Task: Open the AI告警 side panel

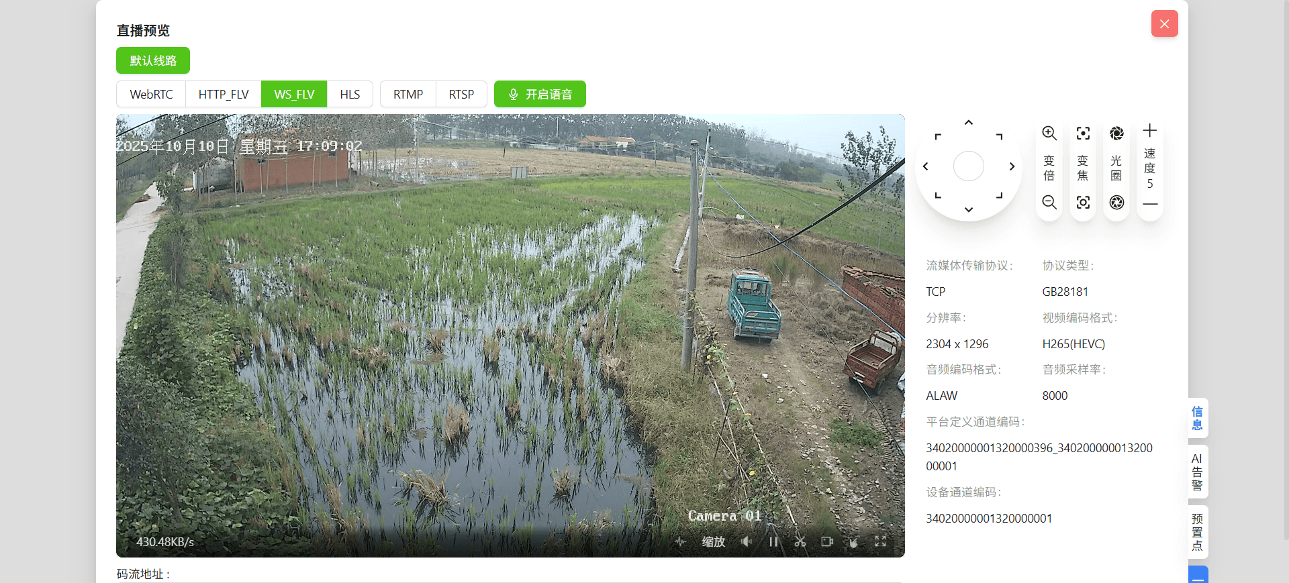Action: pos(1197,472)
